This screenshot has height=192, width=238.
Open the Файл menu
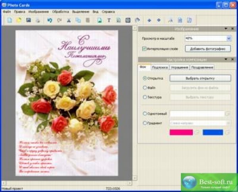coord(7,12)
